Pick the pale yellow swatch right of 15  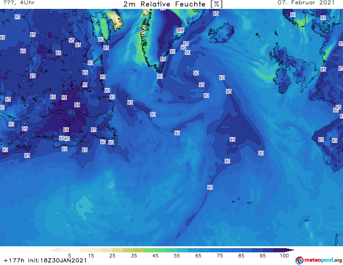[x=96, y=250]
